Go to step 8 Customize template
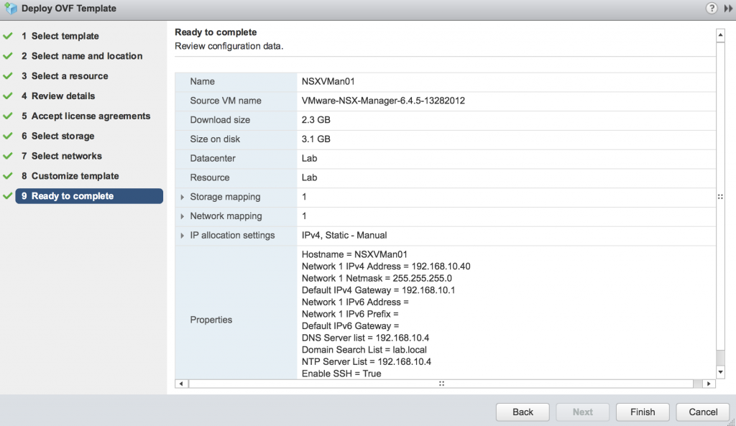This screenshot has height=426, width=736. [70, 176]
